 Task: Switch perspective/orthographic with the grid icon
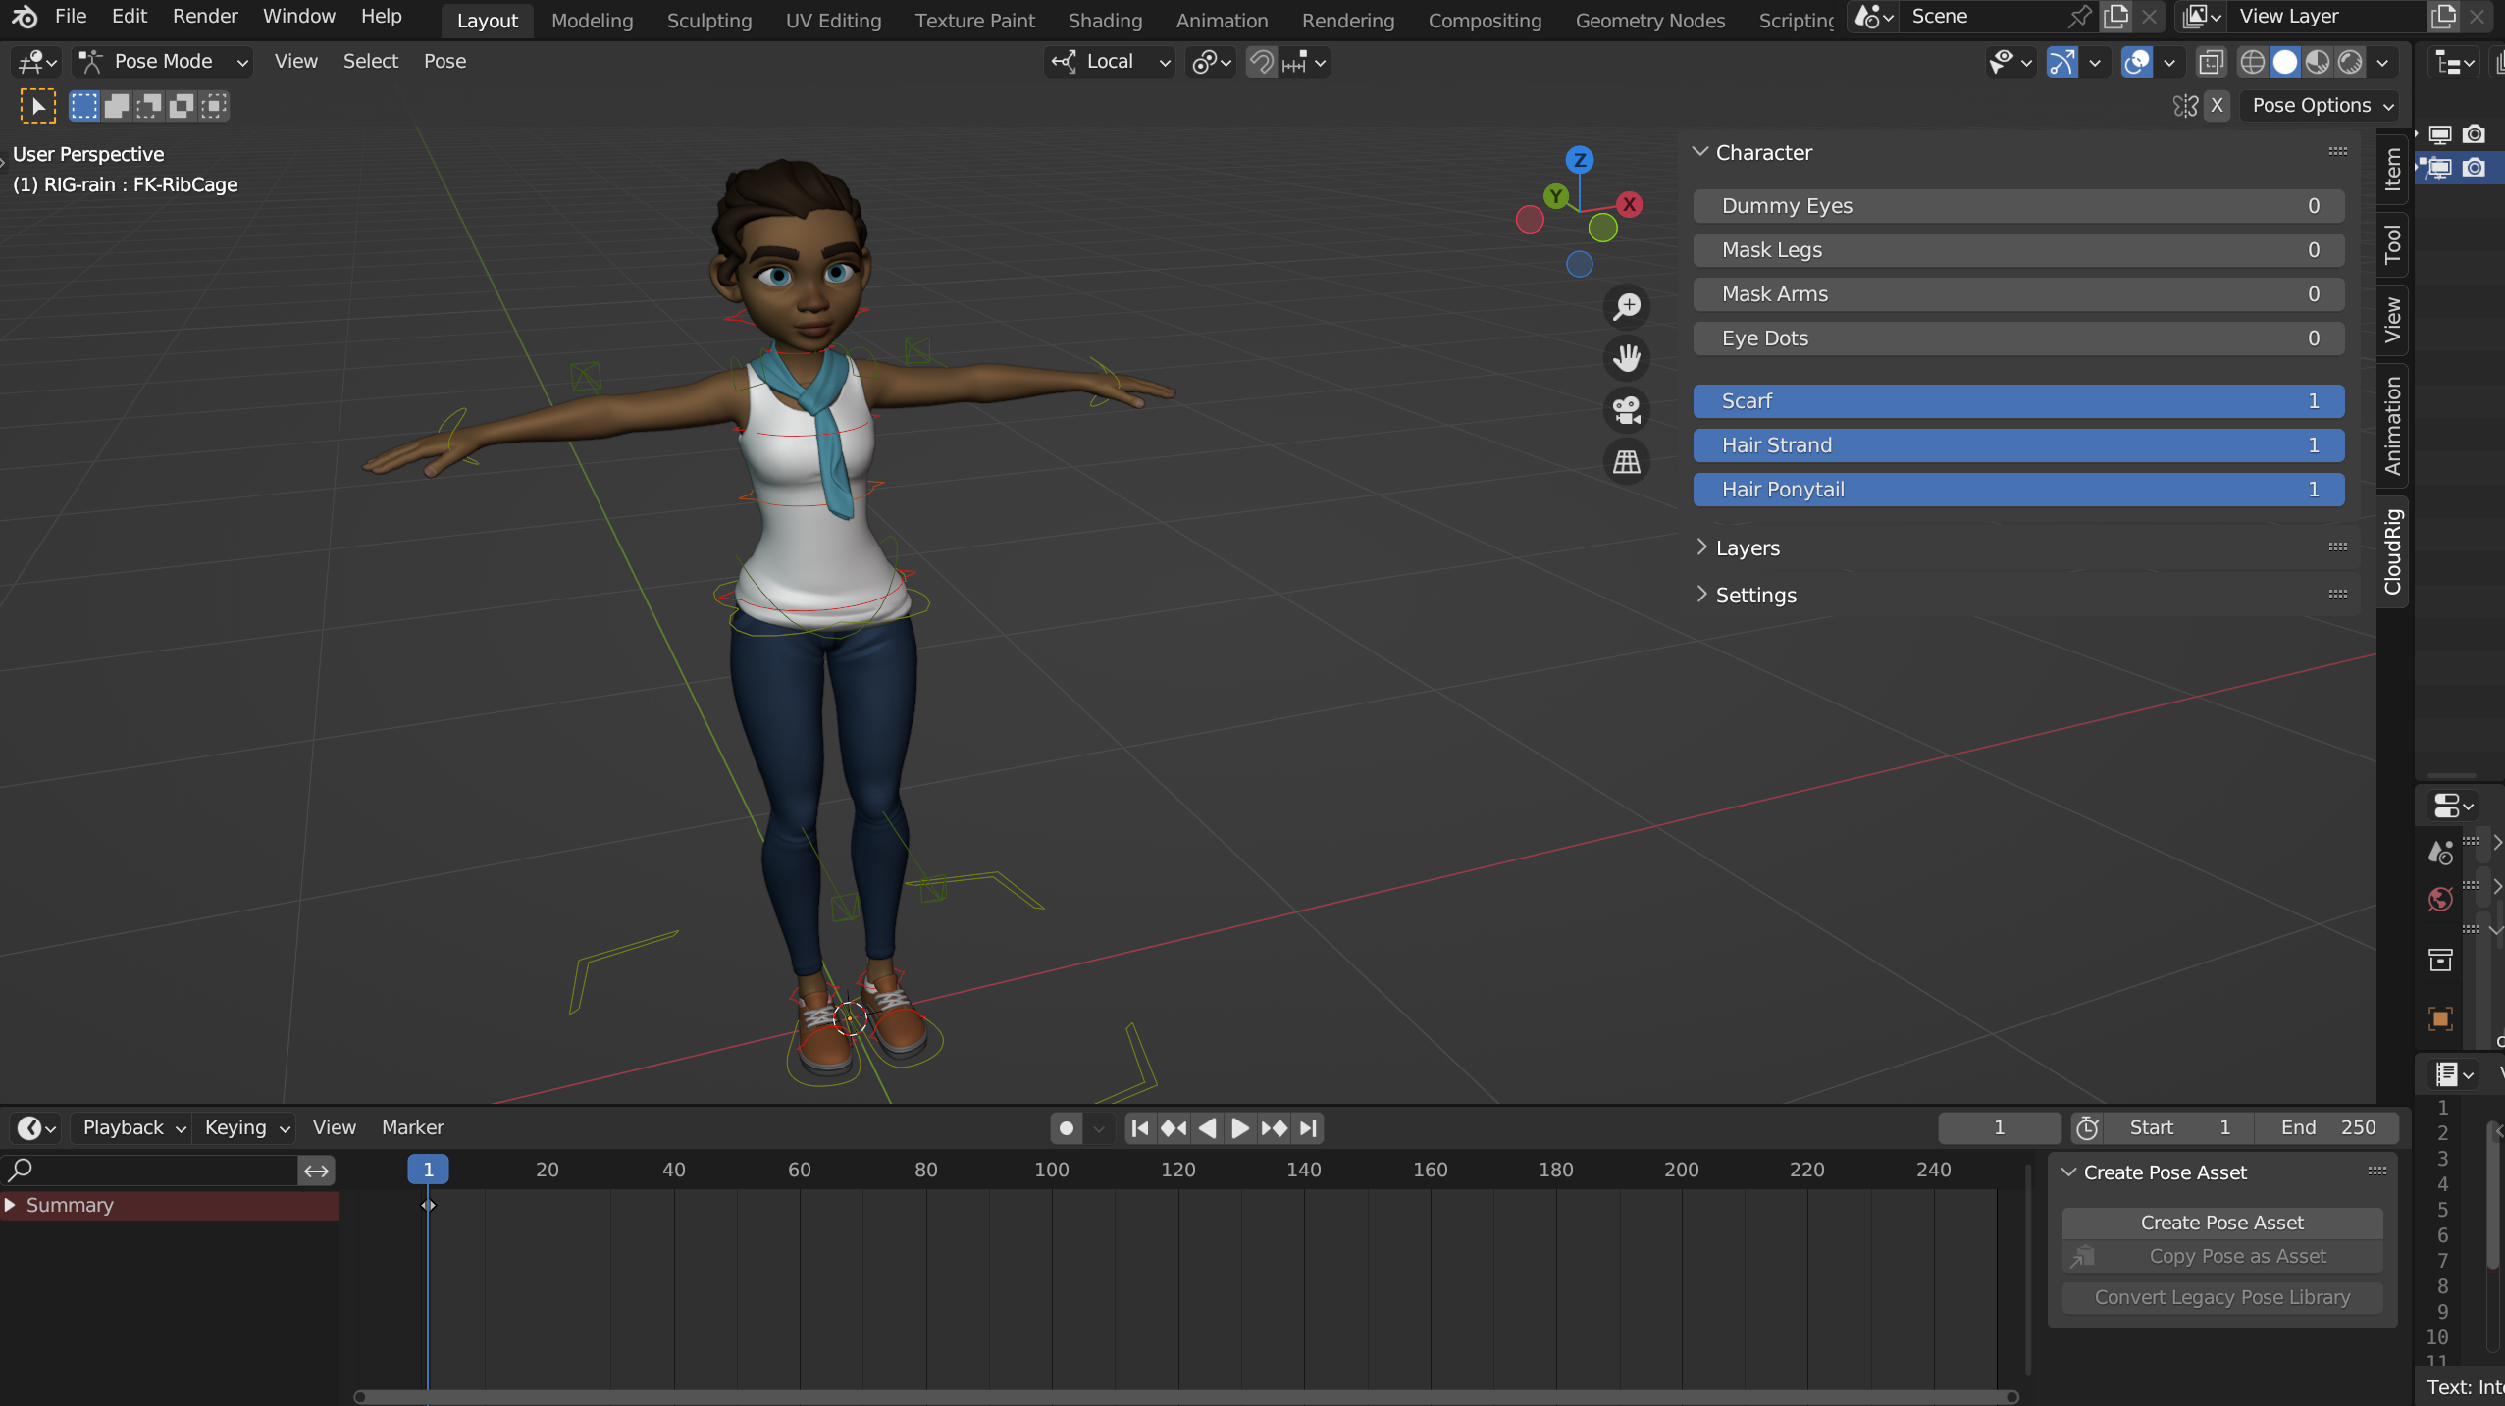pos(1627,461)
